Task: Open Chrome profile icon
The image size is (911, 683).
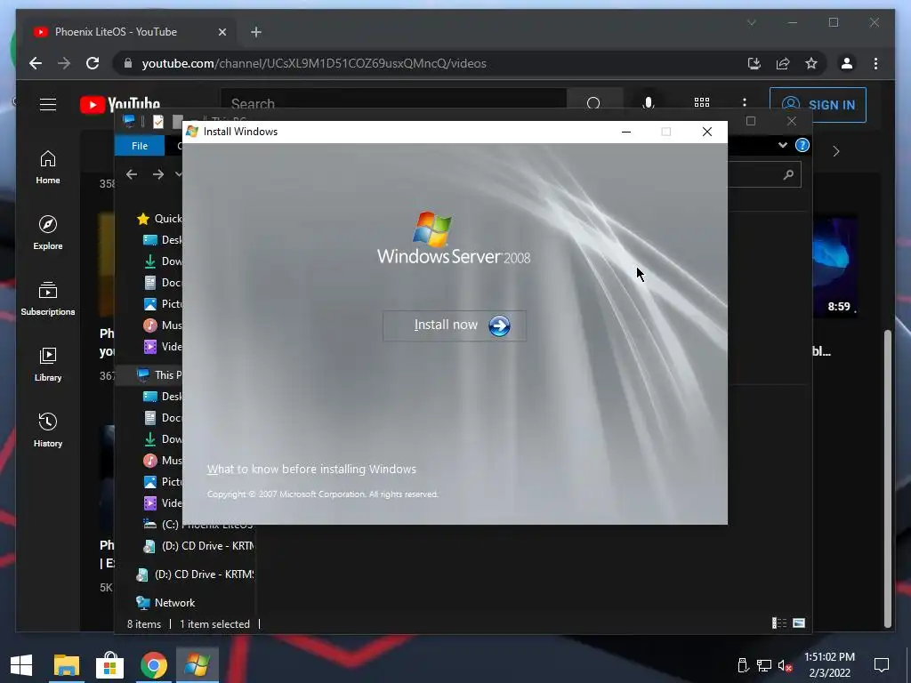Action: (x=847, y=63)
